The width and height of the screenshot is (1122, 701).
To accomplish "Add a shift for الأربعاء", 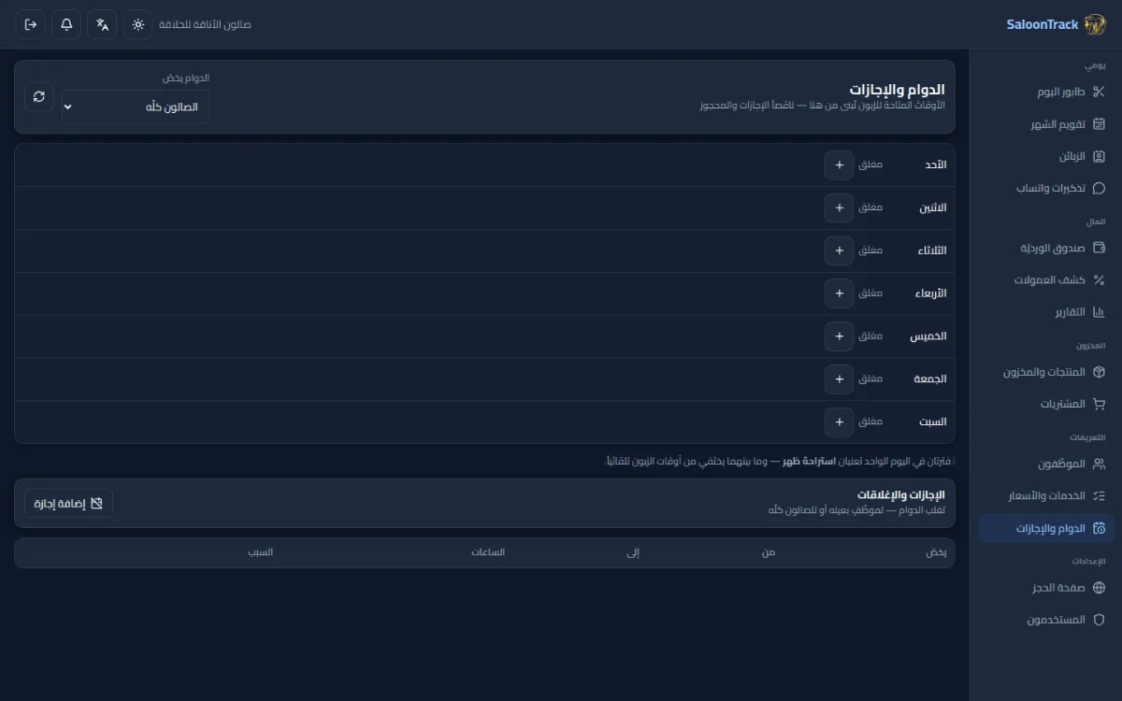I will pos(840,293).
